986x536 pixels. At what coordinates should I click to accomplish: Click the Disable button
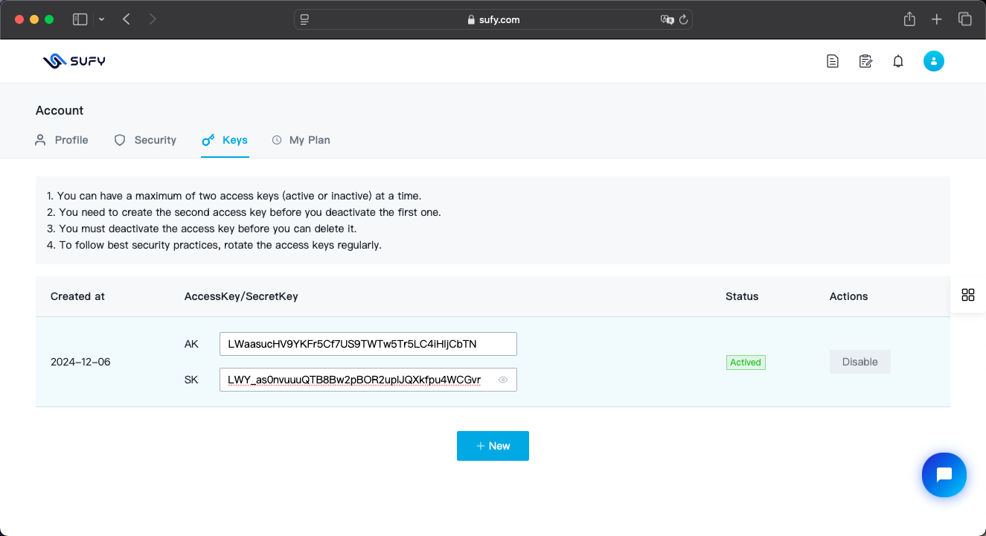(x=860, y=362)
